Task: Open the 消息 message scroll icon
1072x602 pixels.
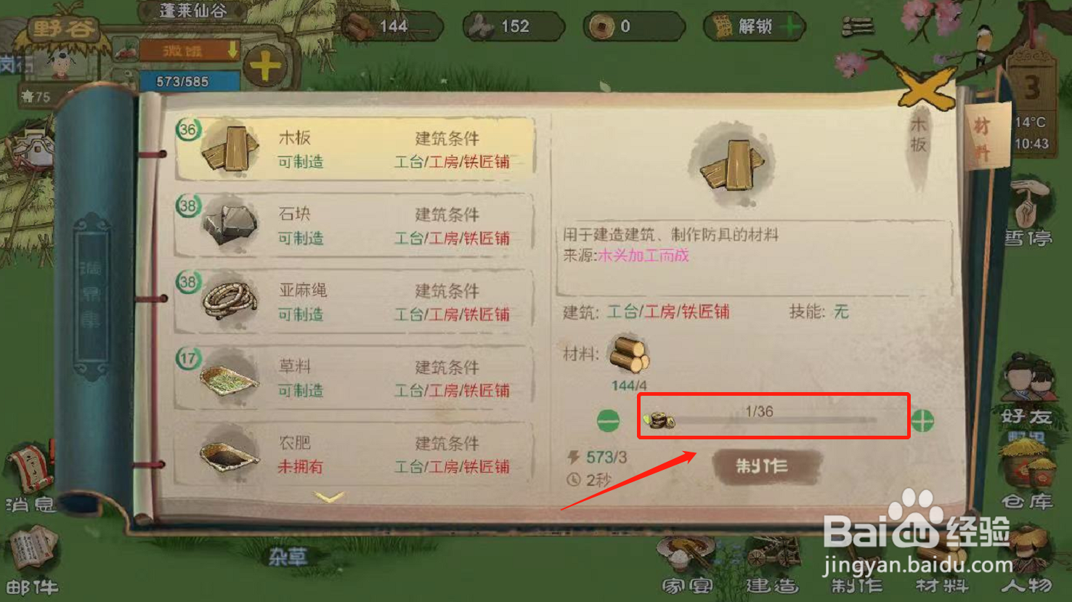Action: coord(31,478)
